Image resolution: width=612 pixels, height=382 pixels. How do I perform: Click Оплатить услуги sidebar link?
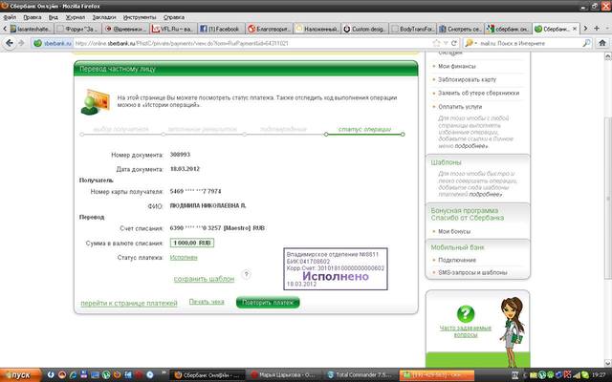[x=460, y=106]
